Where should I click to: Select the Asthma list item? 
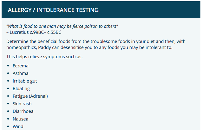point(21,73)
